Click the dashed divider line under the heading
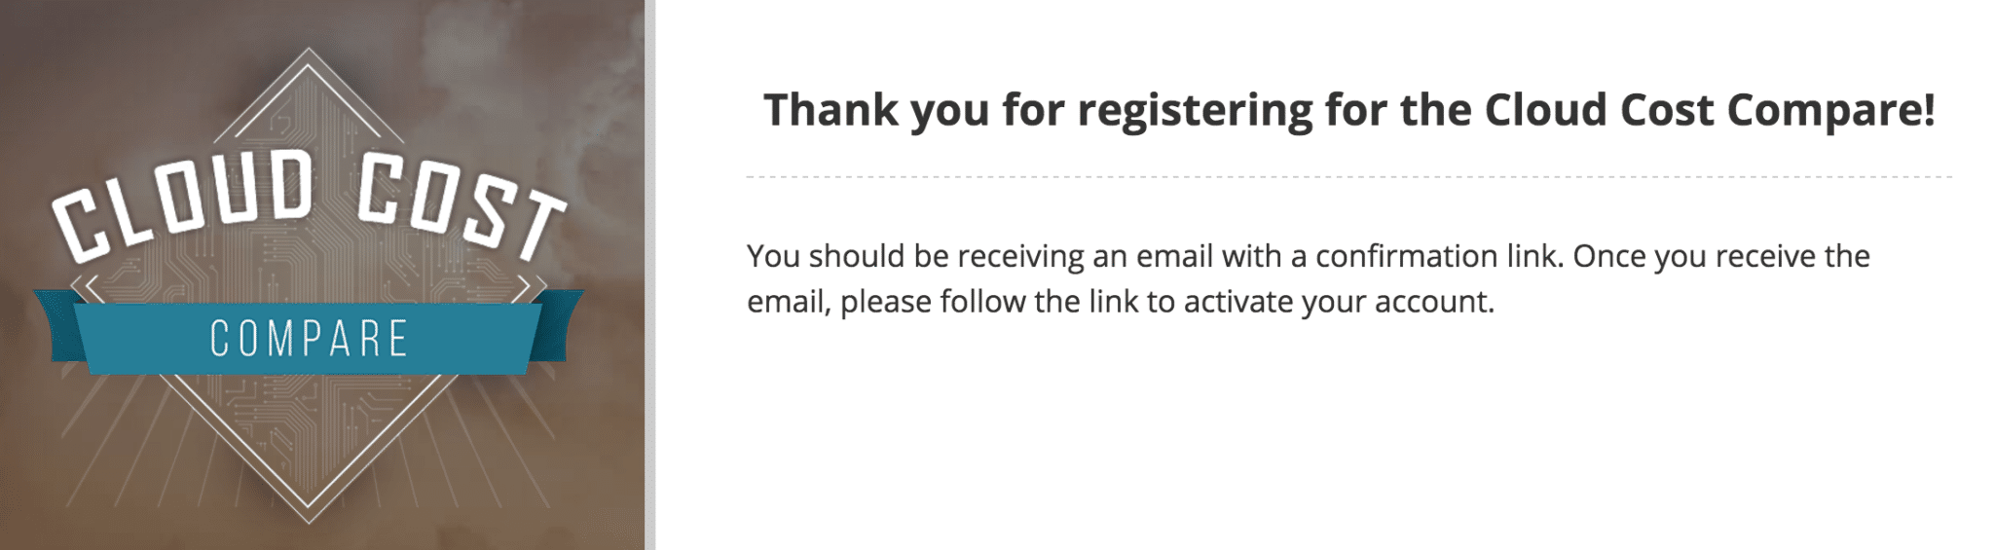Screen dimensions: 1994x550 pyautogui.click(x=1348, y=177)
